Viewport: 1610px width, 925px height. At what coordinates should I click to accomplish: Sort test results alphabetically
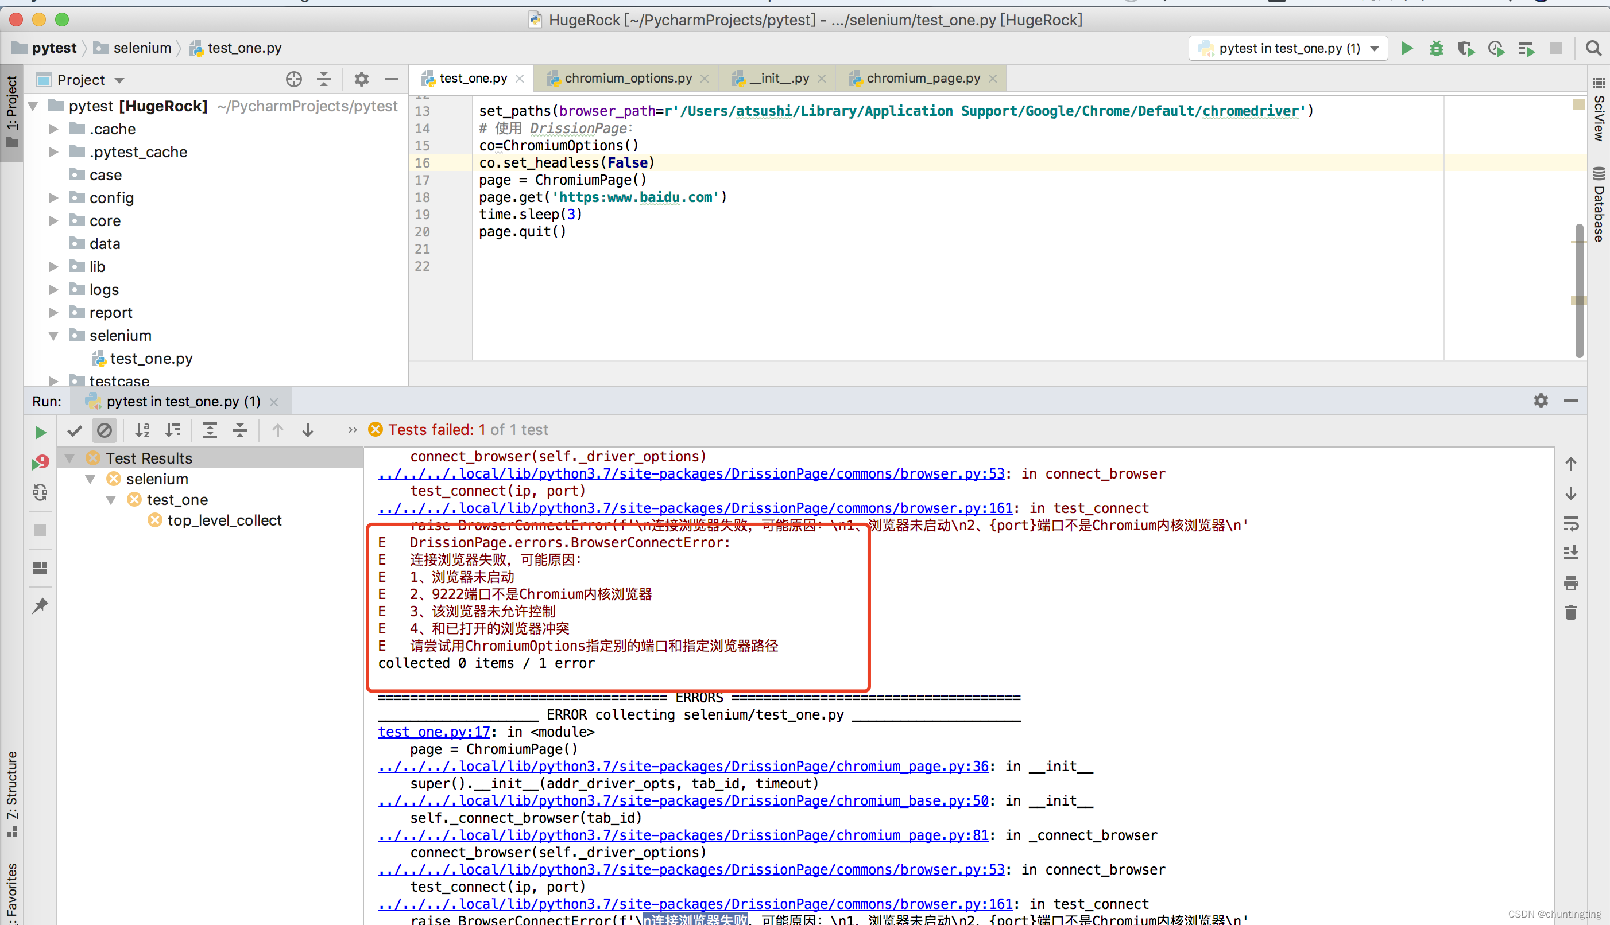142,430
